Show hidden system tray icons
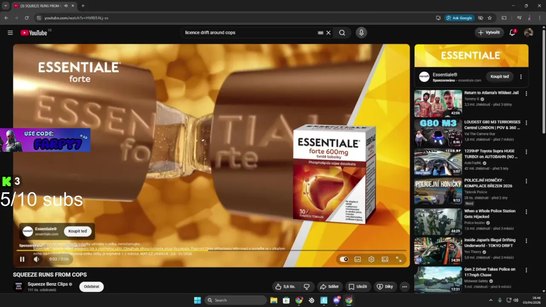 tap(491, 300)
